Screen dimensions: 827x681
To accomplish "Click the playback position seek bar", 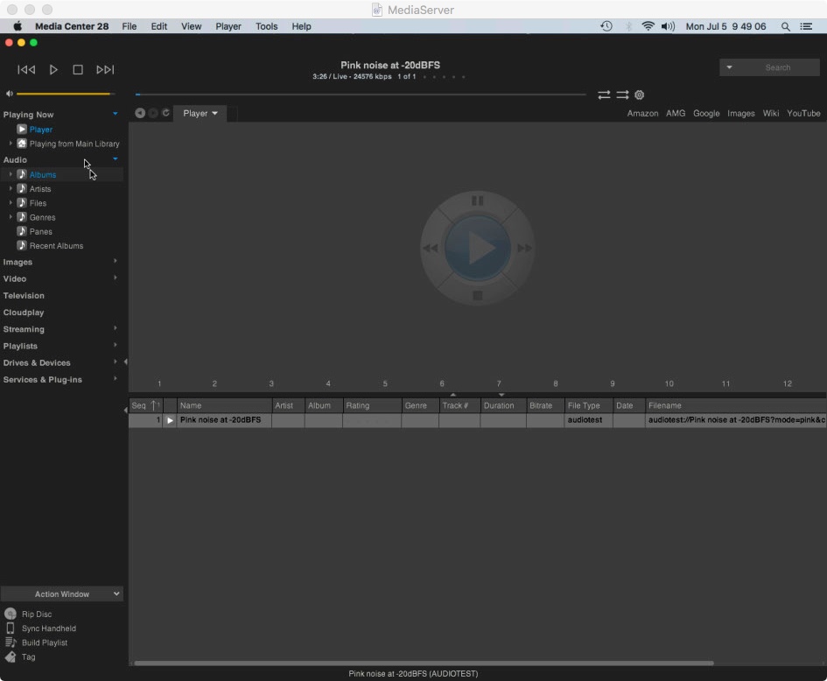I will tap(361, 95).
